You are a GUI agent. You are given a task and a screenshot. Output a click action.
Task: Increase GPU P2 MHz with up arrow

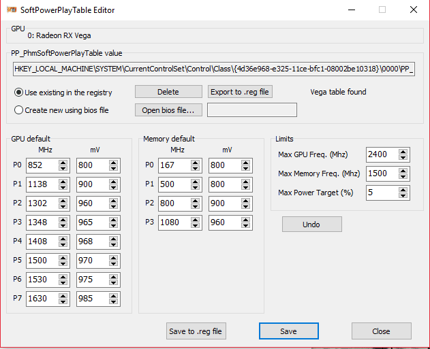click(63, 201)
